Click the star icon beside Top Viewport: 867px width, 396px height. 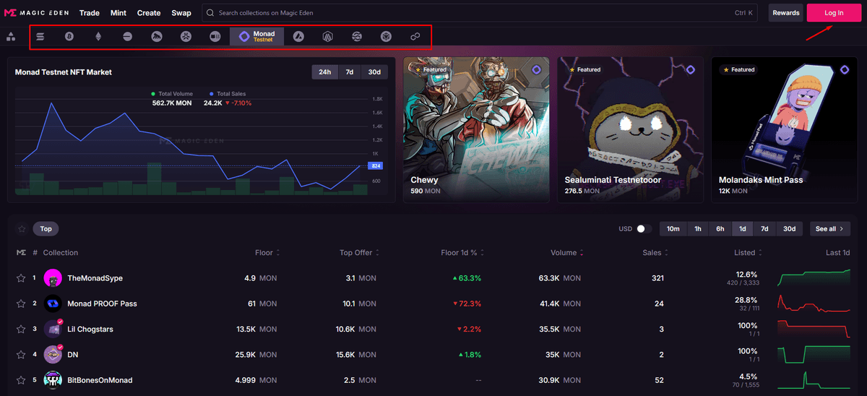(22, 229)
